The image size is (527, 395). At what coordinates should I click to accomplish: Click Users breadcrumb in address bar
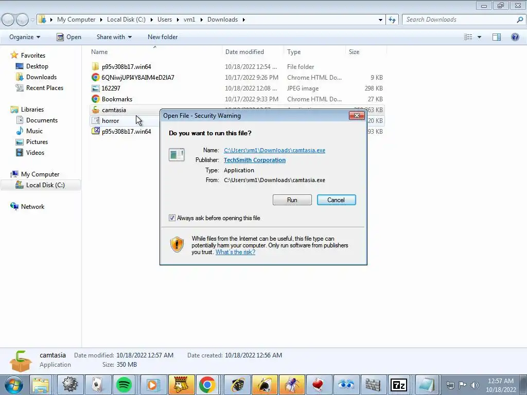pos(165,20)
